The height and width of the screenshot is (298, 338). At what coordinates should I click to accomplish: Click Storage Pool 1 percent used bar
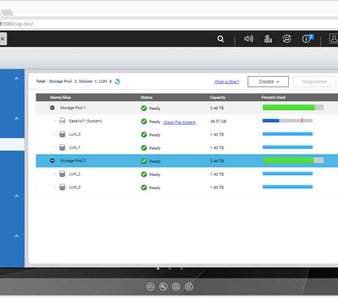[293, 107]
